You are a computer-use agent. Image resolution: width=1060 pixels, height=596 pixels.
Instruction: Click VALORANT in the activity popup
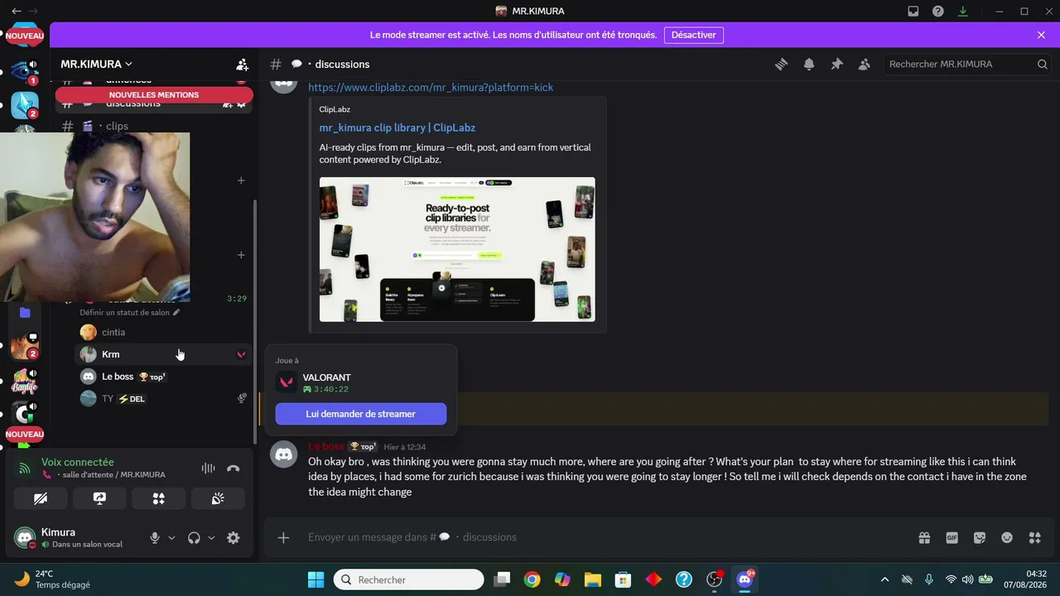point(327,377)
